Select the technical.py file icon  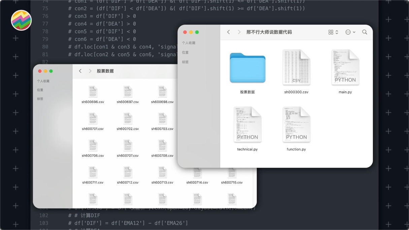pyautogui.click(x=247, y=125)
